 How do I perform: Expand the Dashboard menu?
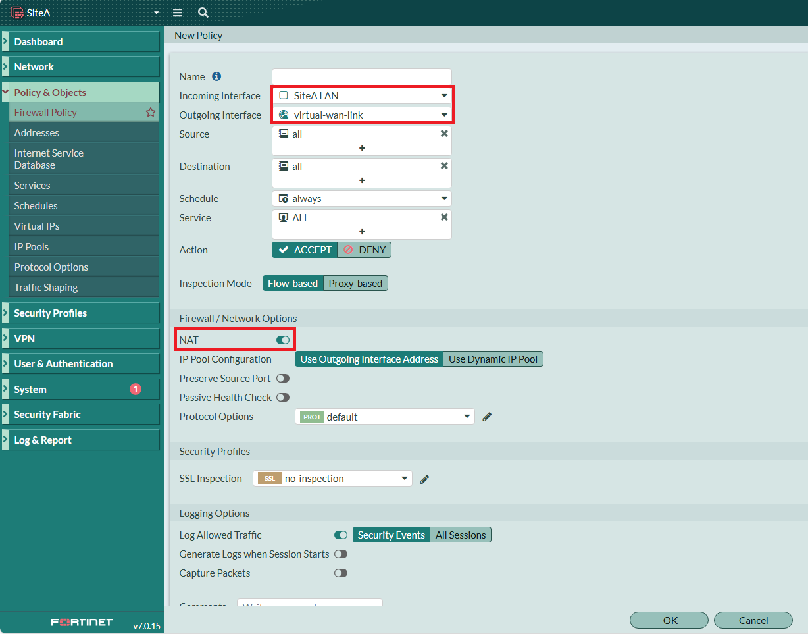coord(80,41)
